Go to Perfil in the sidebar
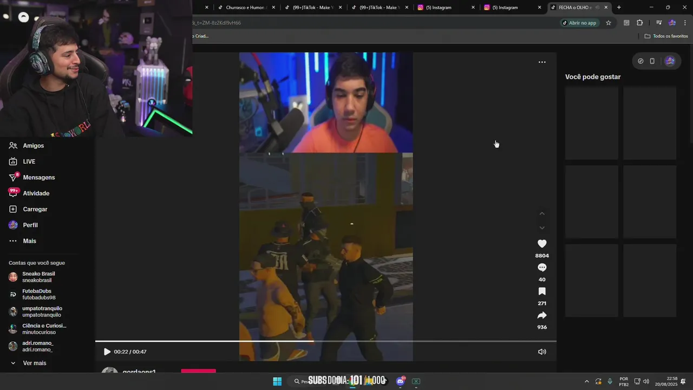 30,225
